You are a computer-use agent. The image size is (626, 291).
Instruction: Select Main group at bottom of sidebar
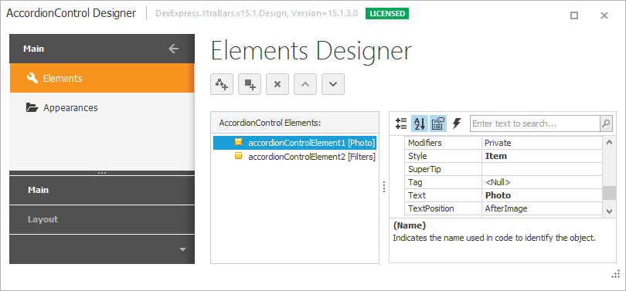coord(102,190)
